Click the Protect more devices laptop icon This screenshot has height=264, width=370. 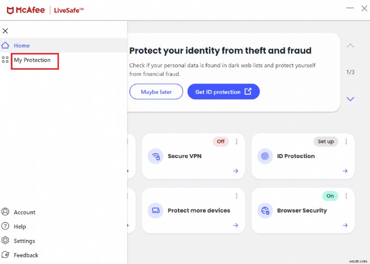(x=155, y=210)
